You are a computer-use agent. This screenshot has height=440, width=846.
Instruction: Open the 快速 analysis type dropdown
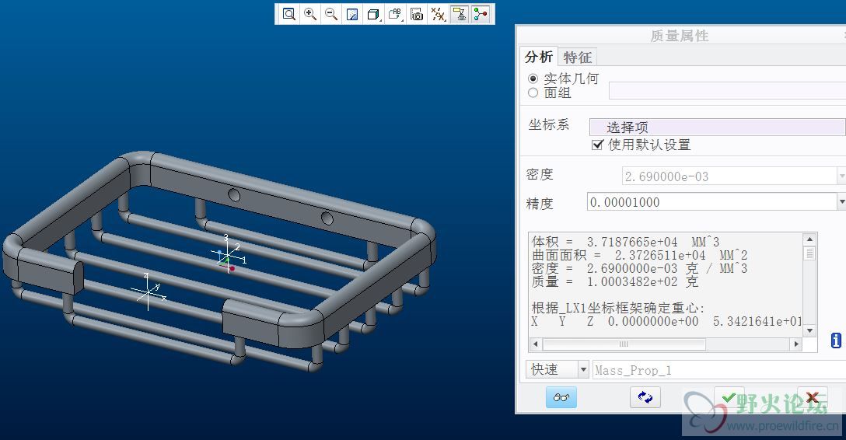583,370
